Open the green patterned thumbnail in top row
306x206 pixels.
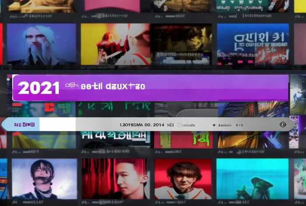pyautogui.click(x=253, y=6)
